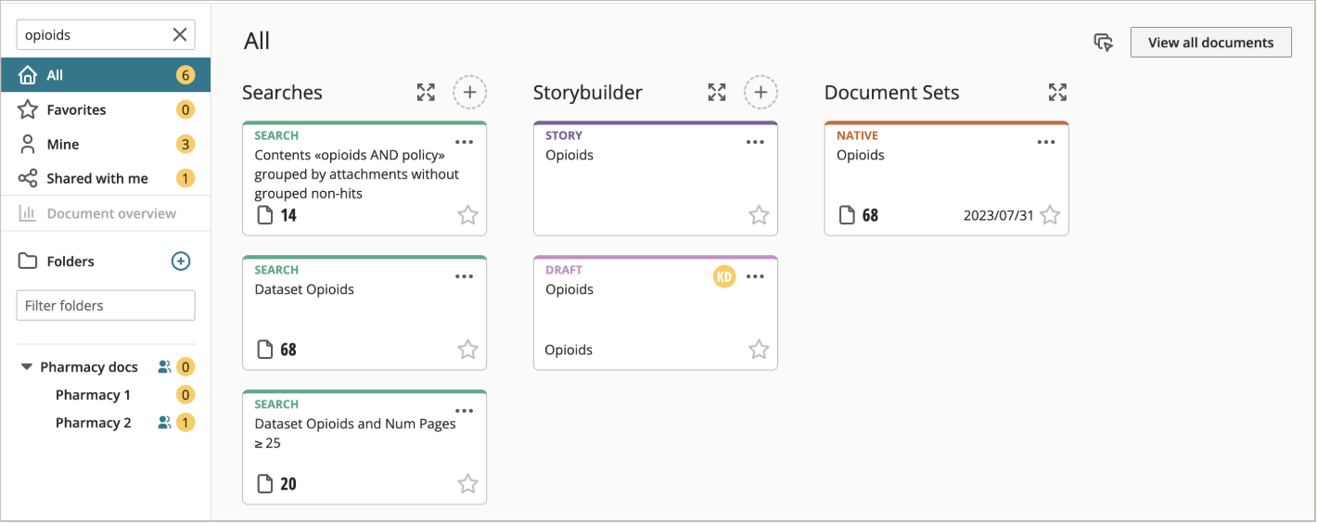Open Shared with me section

(106, 178)
